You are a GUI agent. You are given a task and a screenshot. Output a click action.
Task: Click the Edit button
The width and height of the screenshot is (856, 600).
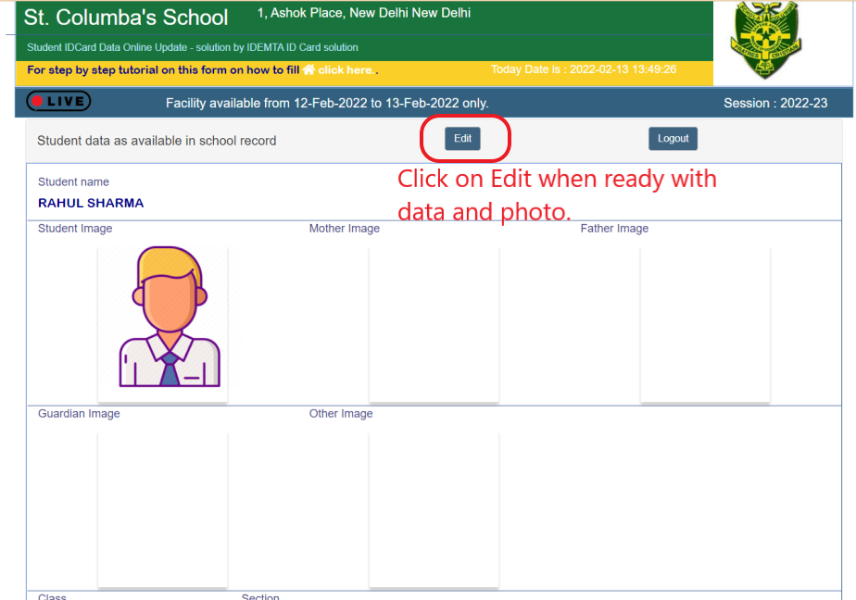point(462,139)
